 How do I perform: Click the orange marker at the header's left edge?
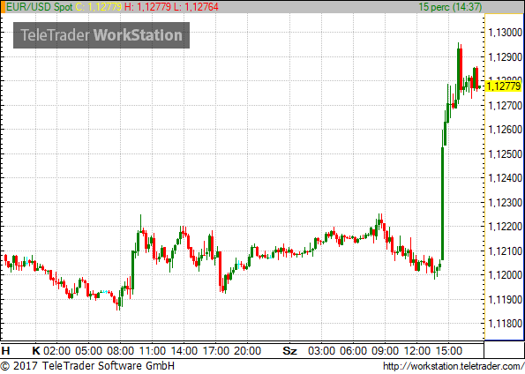coord(3,7)
